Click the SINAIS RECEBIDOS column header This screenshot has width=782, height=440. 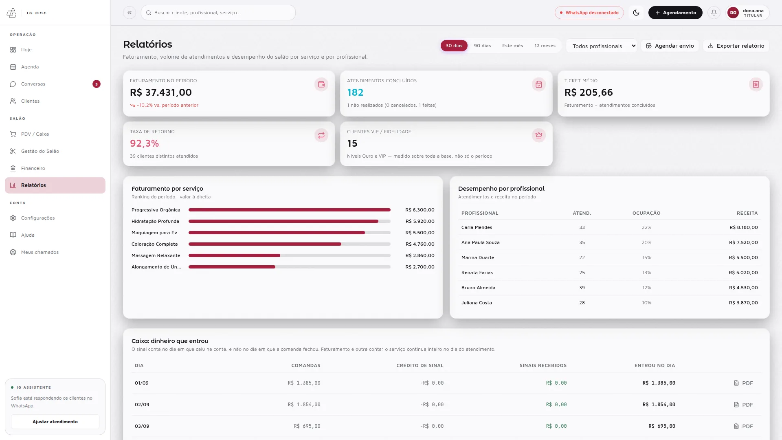point(543,365)
